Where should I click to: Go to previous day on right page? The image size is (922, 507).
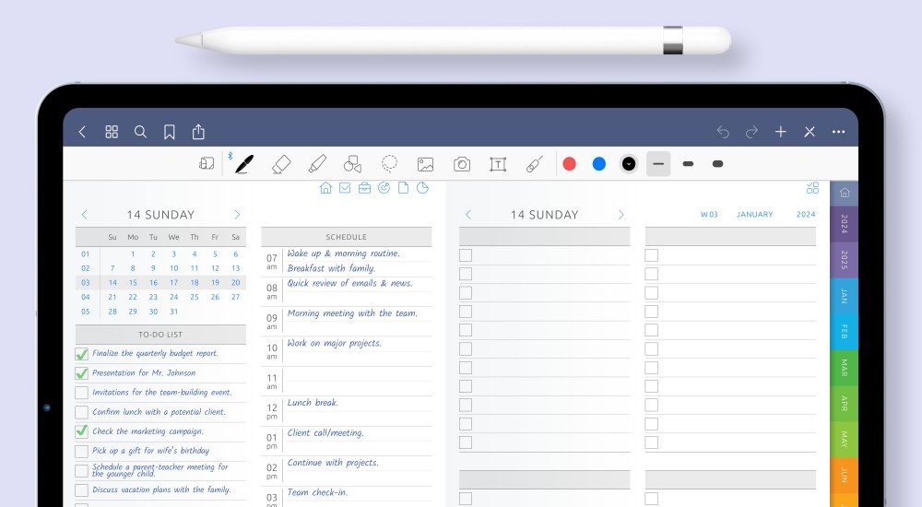point(468,215)
